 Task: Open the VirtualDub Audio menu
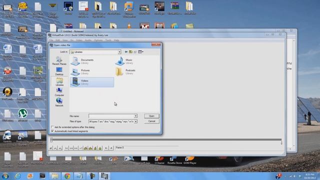point(88,40)
